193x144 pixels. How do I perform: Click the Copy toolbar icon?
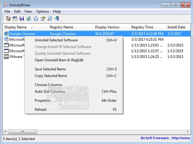[36, 19]
